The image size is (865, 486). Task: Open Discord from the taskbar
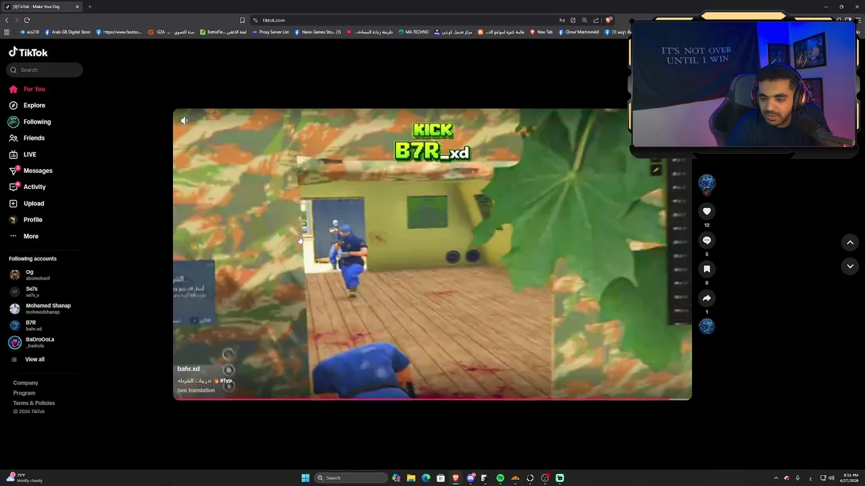point(471,478)
